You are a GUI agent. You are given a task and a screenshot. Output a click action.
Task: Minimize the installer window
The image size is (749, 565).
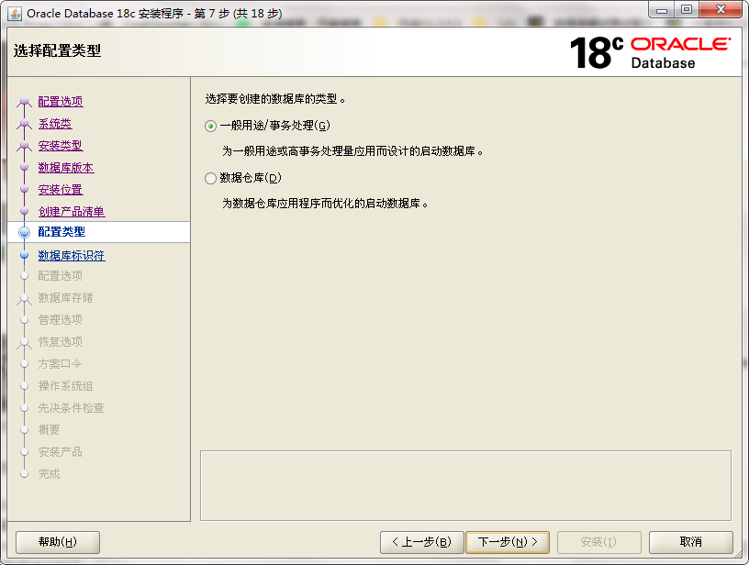click(x=662, y=10)
